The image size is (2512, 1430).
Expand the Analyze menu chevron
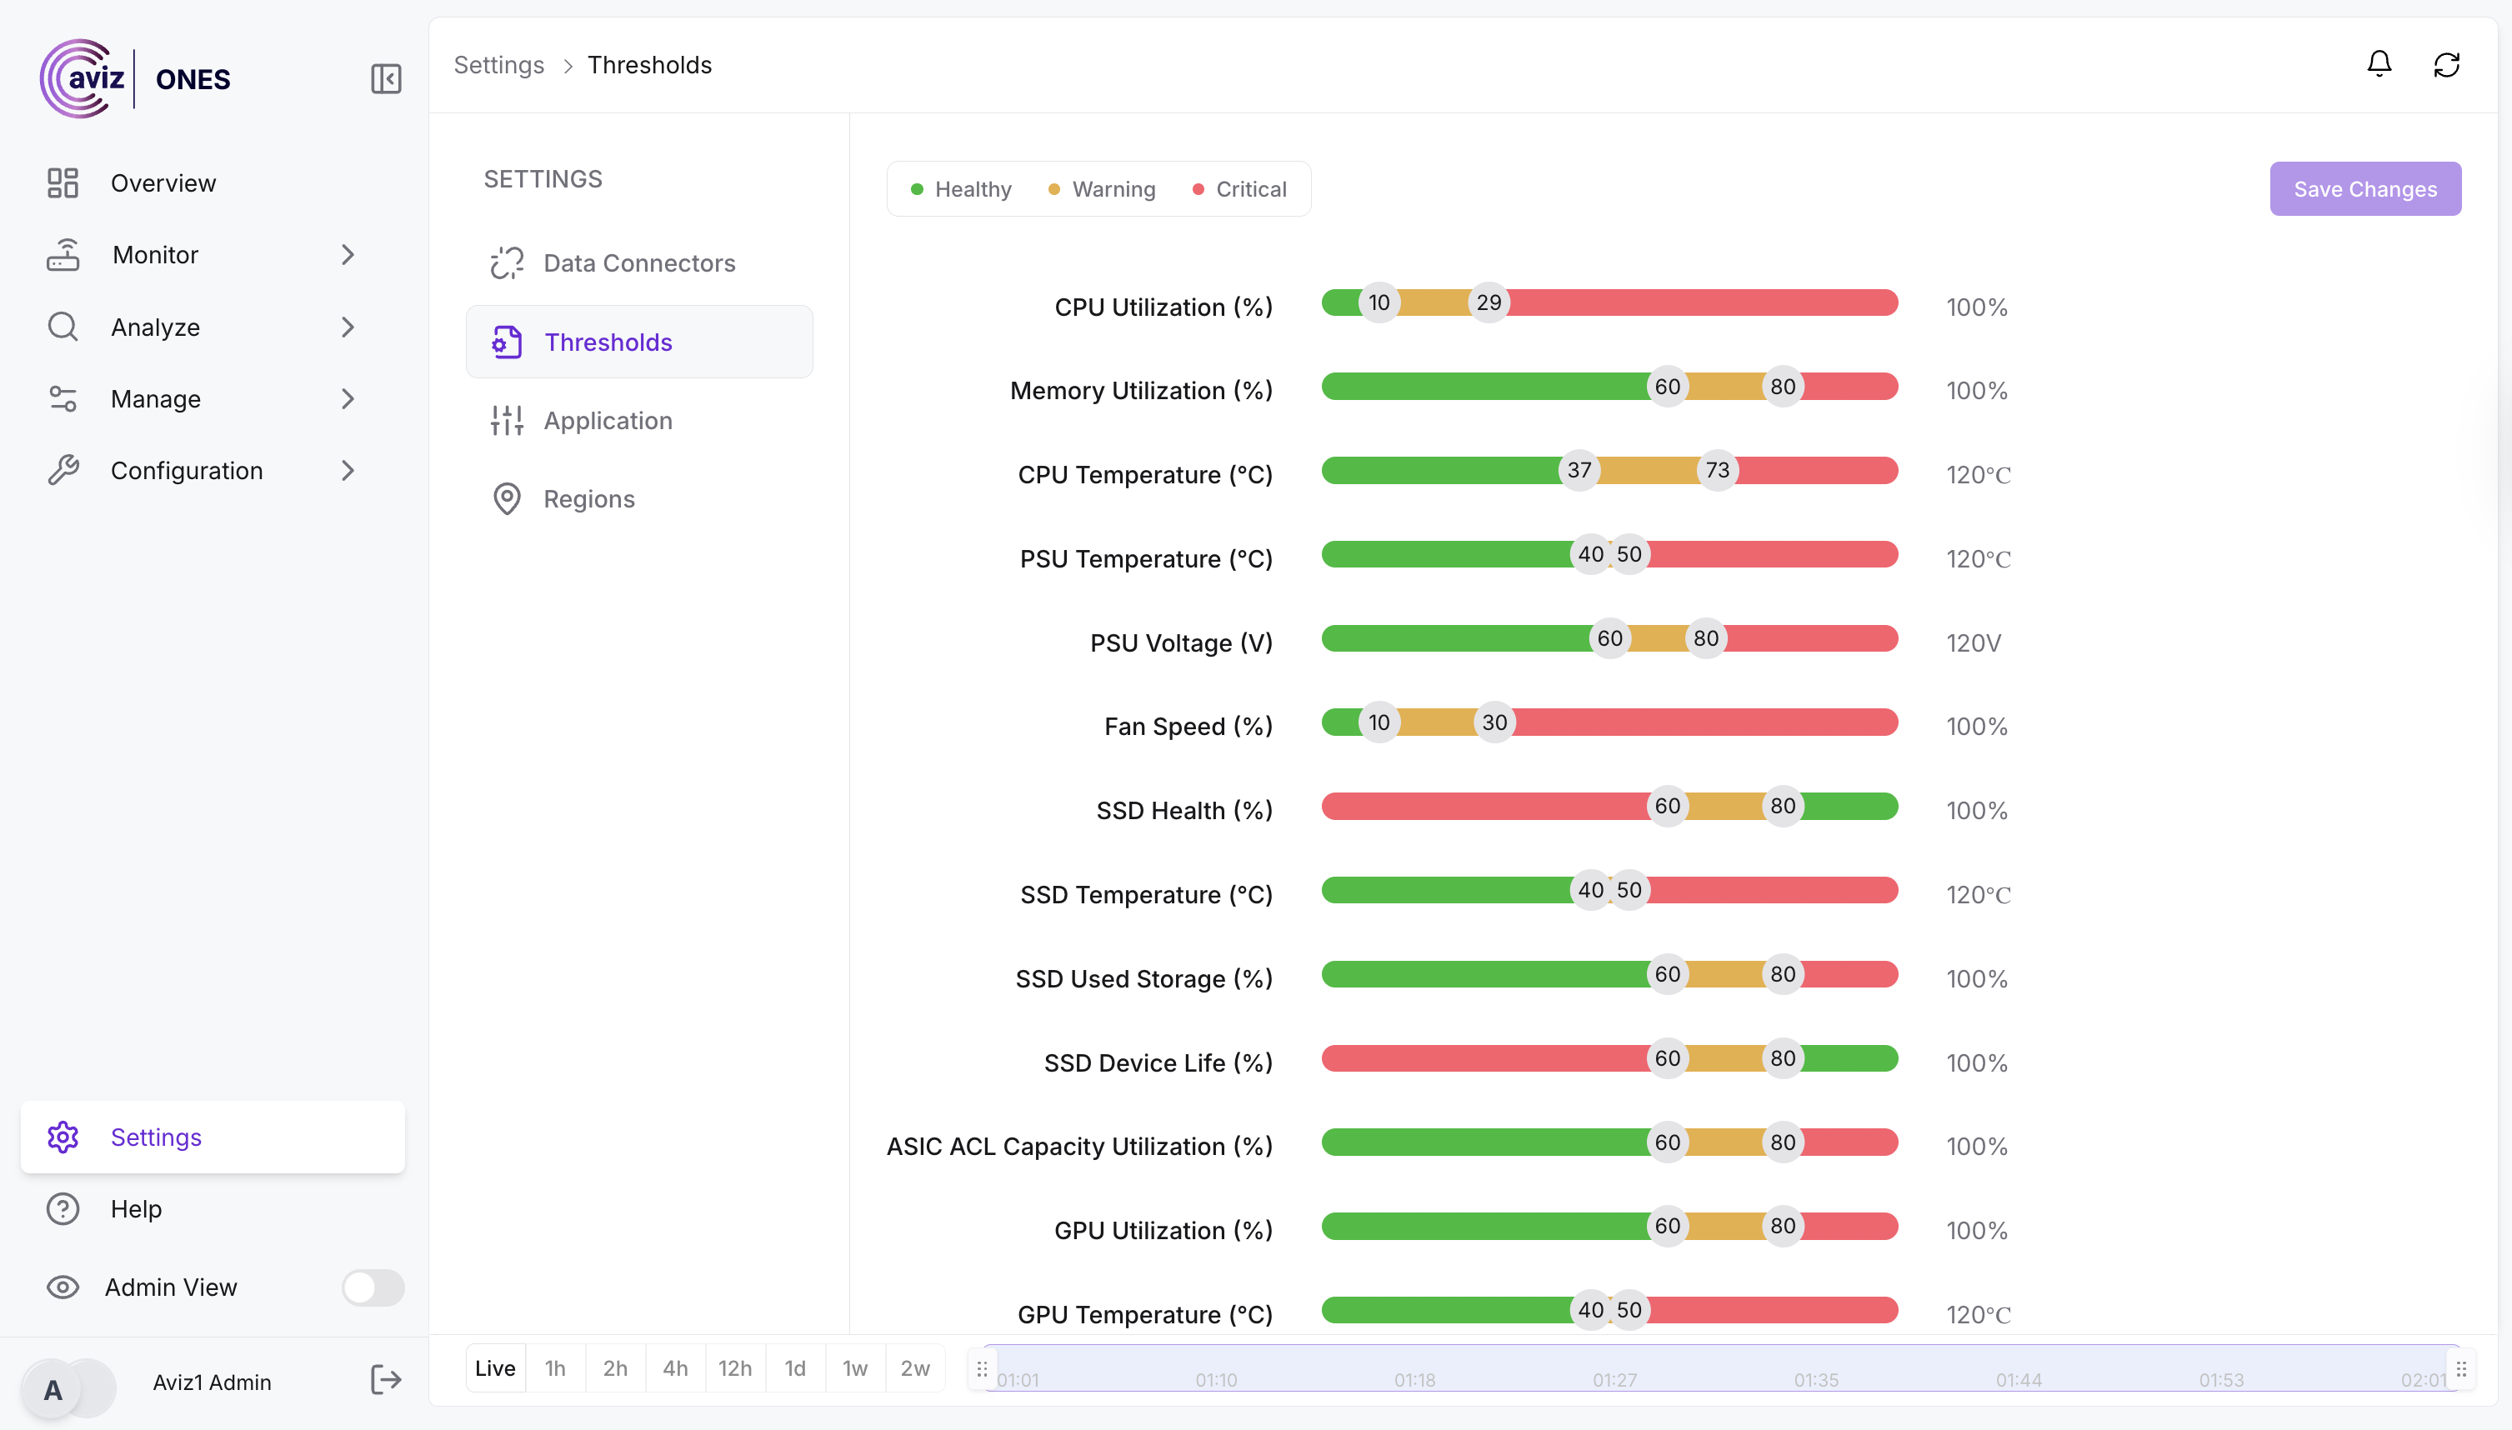[x=348, y=327]
